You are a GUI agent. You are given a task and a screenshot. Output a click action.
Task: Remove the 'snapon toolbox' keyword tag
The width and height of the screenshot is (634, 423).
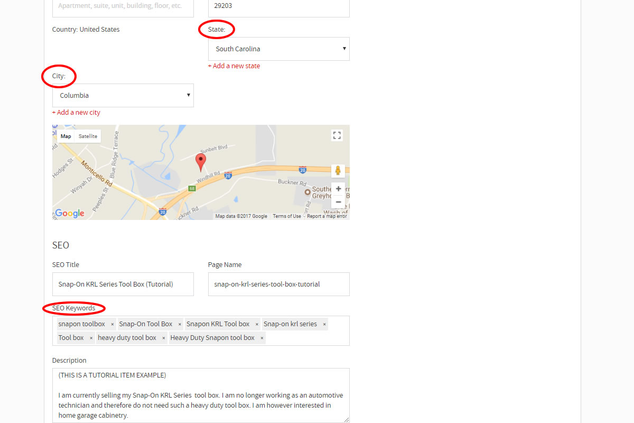113,324
